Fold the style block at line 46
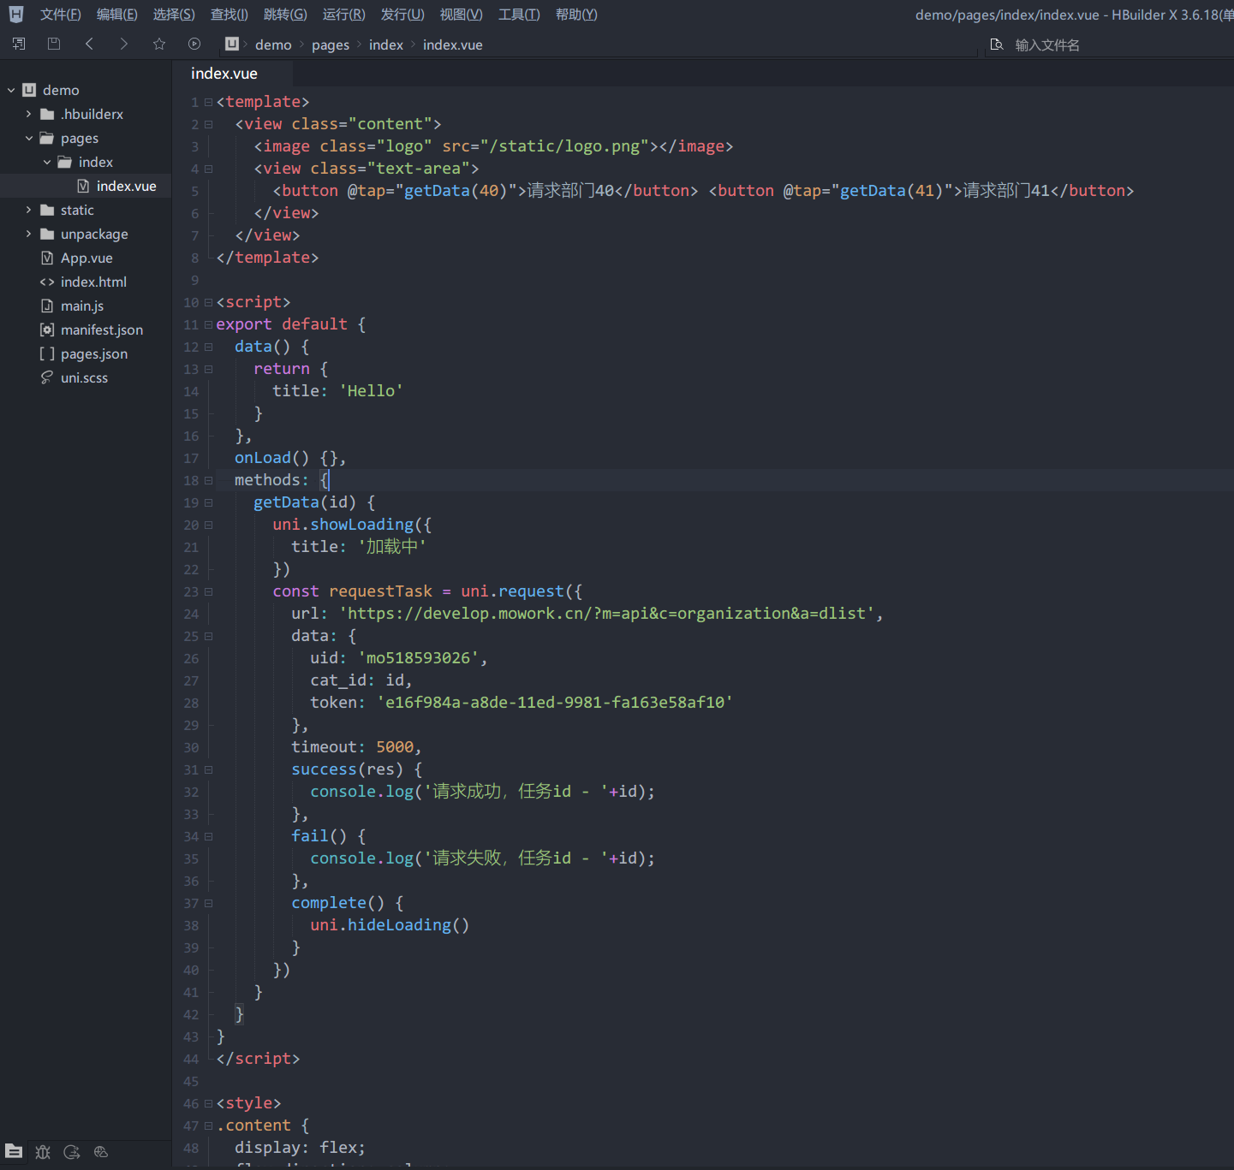Screen dimensions: 1234x1170 [x=208, y=1104]
